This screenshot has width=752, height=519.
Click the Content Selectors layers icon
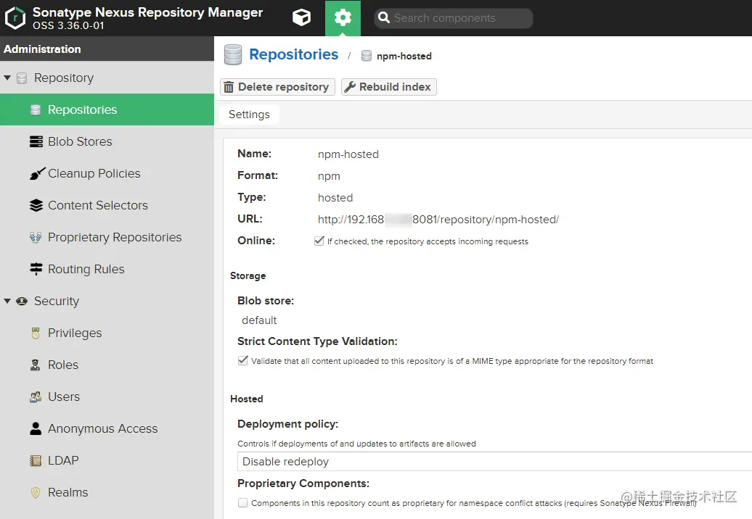36,205
